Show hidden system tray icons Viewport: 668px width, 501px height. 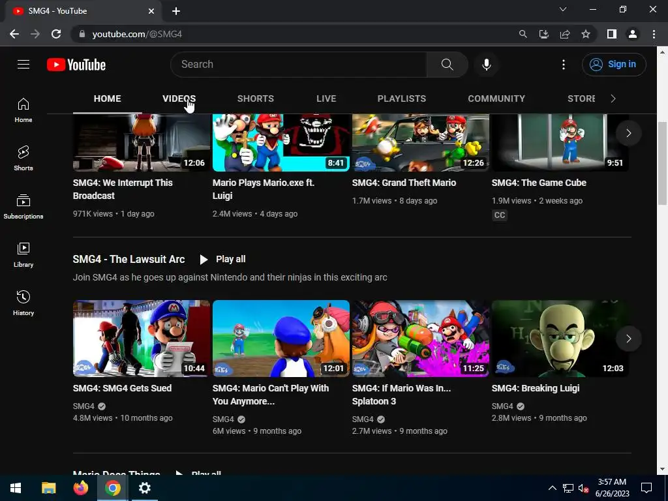tap(552, 488)
